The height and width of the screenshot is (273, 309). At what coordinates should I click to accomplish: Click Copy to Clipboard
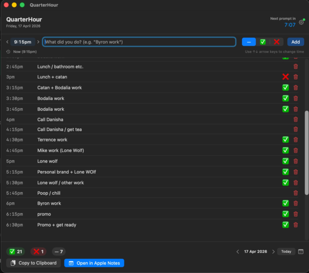click(33, 263)
